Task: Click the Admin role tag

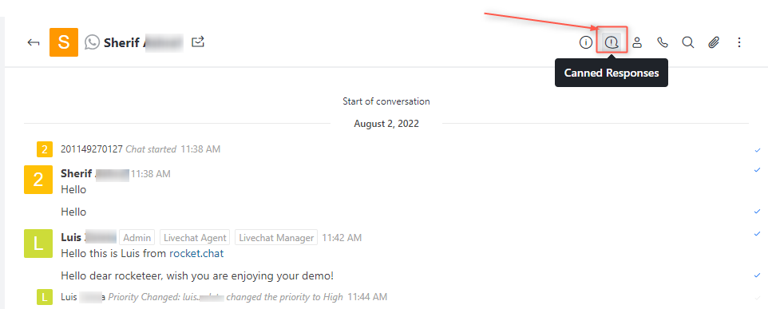Action: pyautogui.click(x=137, y=237)
